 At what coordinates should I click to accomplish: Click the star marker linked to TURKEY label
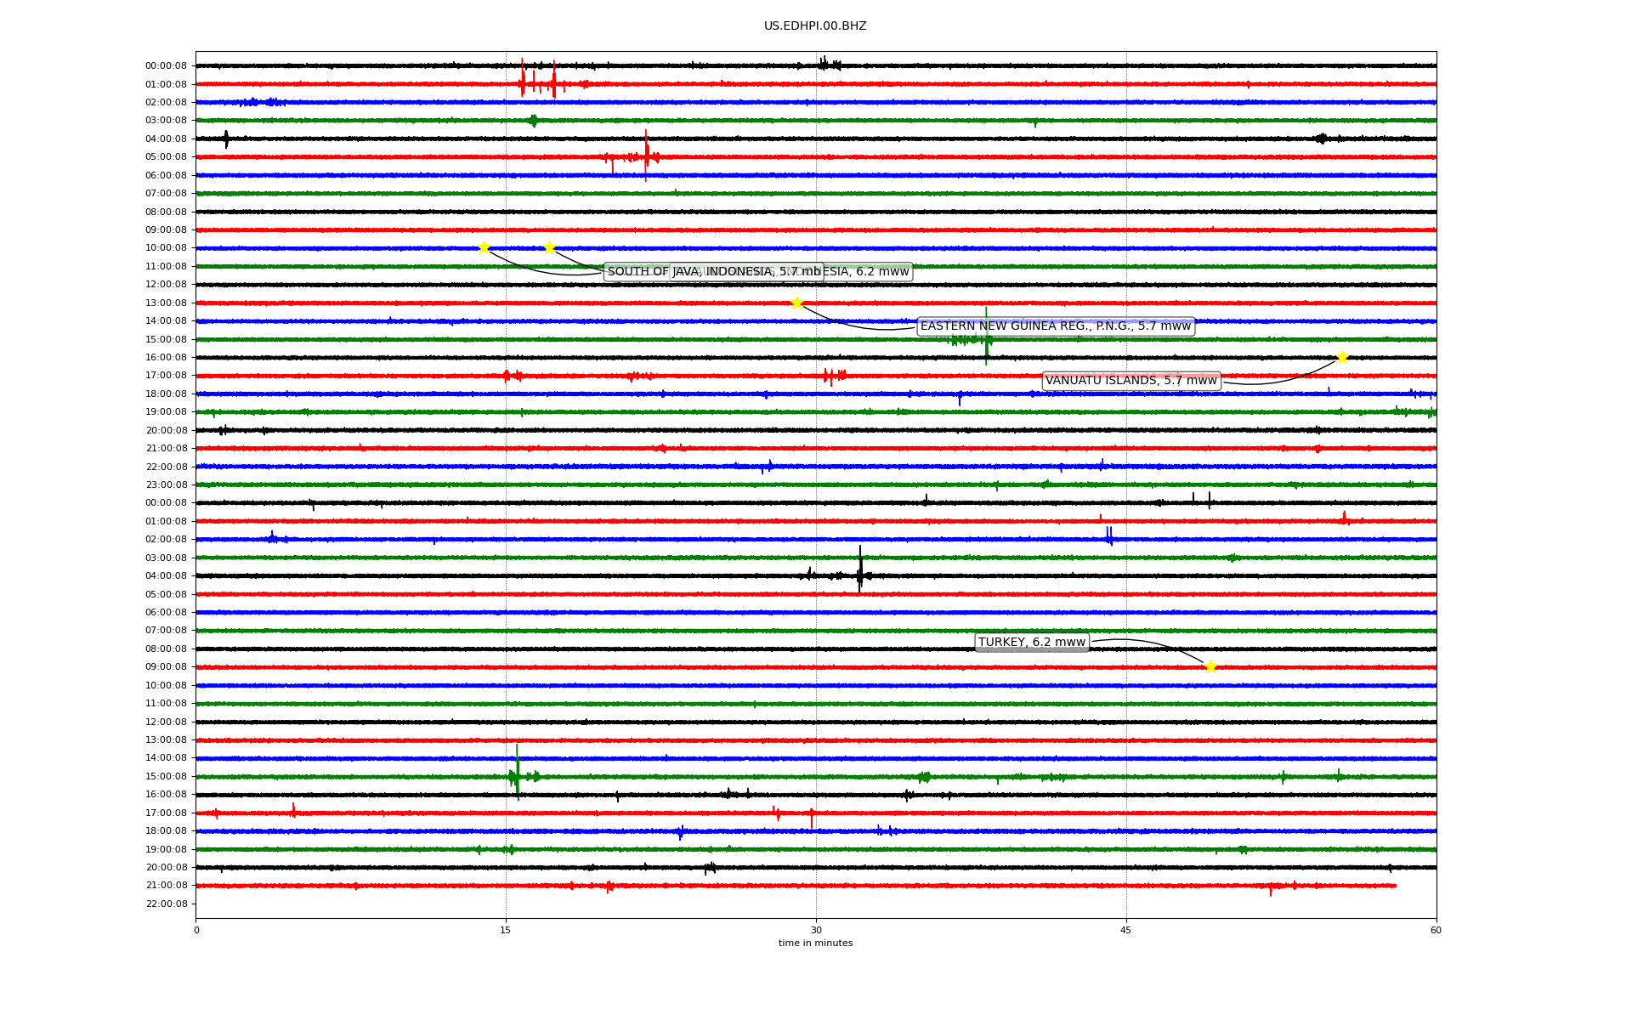tap(1210, 667)
